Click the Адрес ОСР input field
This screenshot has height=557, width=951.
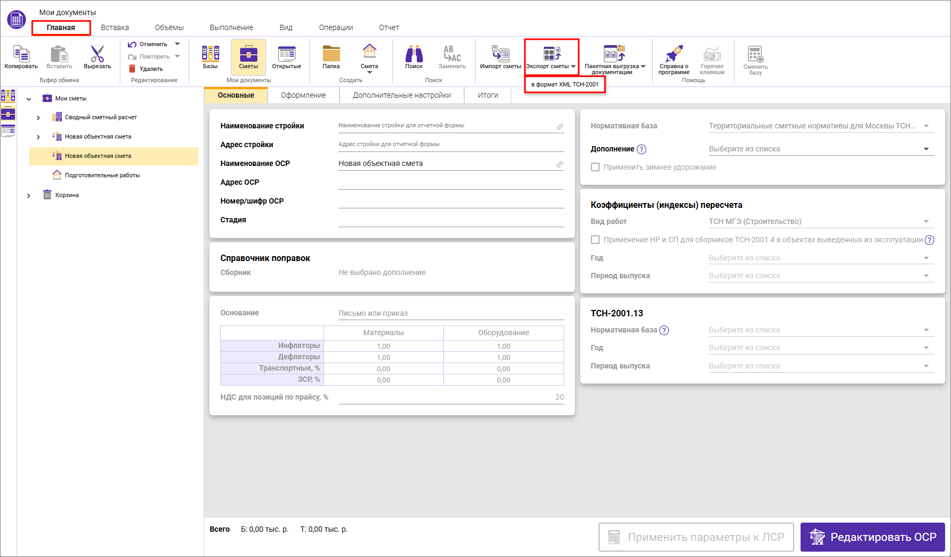[x=451, y=183]
